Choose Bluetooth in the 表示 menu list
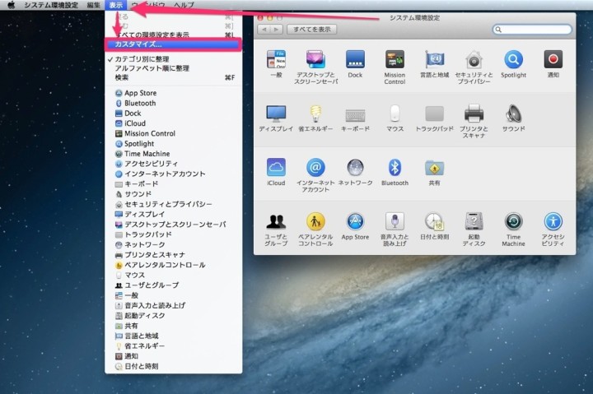593x394 pixels. [x=173, y=103]
